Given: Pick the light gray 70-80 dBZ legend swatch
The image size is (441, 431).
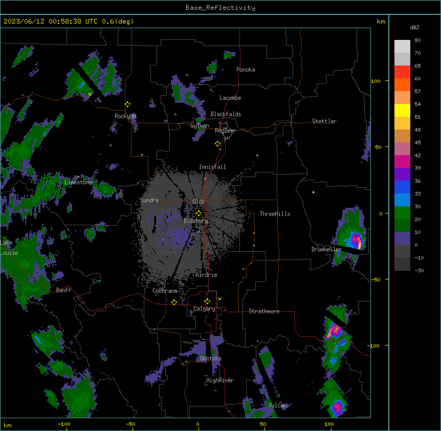Looking at the screenshot, I should (402, 47).
